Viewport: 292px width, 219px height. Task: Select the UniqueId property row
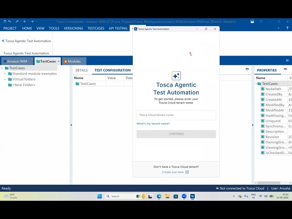[x=273, y=121]
